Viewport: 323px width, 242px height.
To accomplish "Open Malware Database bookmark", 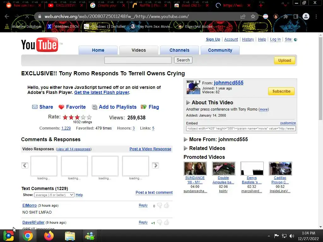I will 23,26.
